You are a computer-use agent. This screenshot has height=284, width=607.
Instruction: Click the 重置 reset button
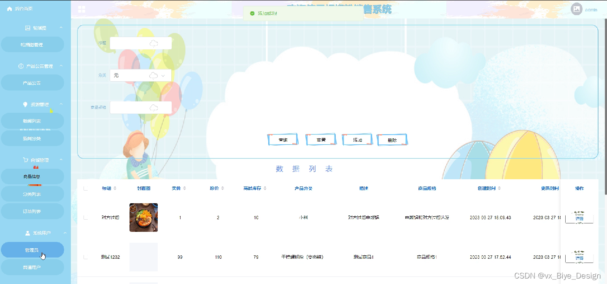pos(321,140)
